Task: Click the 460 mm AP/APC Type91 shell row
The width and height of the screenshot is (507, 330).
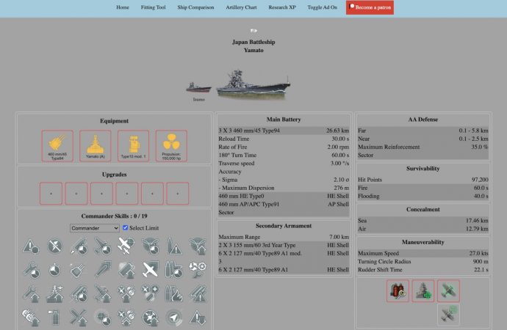Action: (284, 204)
